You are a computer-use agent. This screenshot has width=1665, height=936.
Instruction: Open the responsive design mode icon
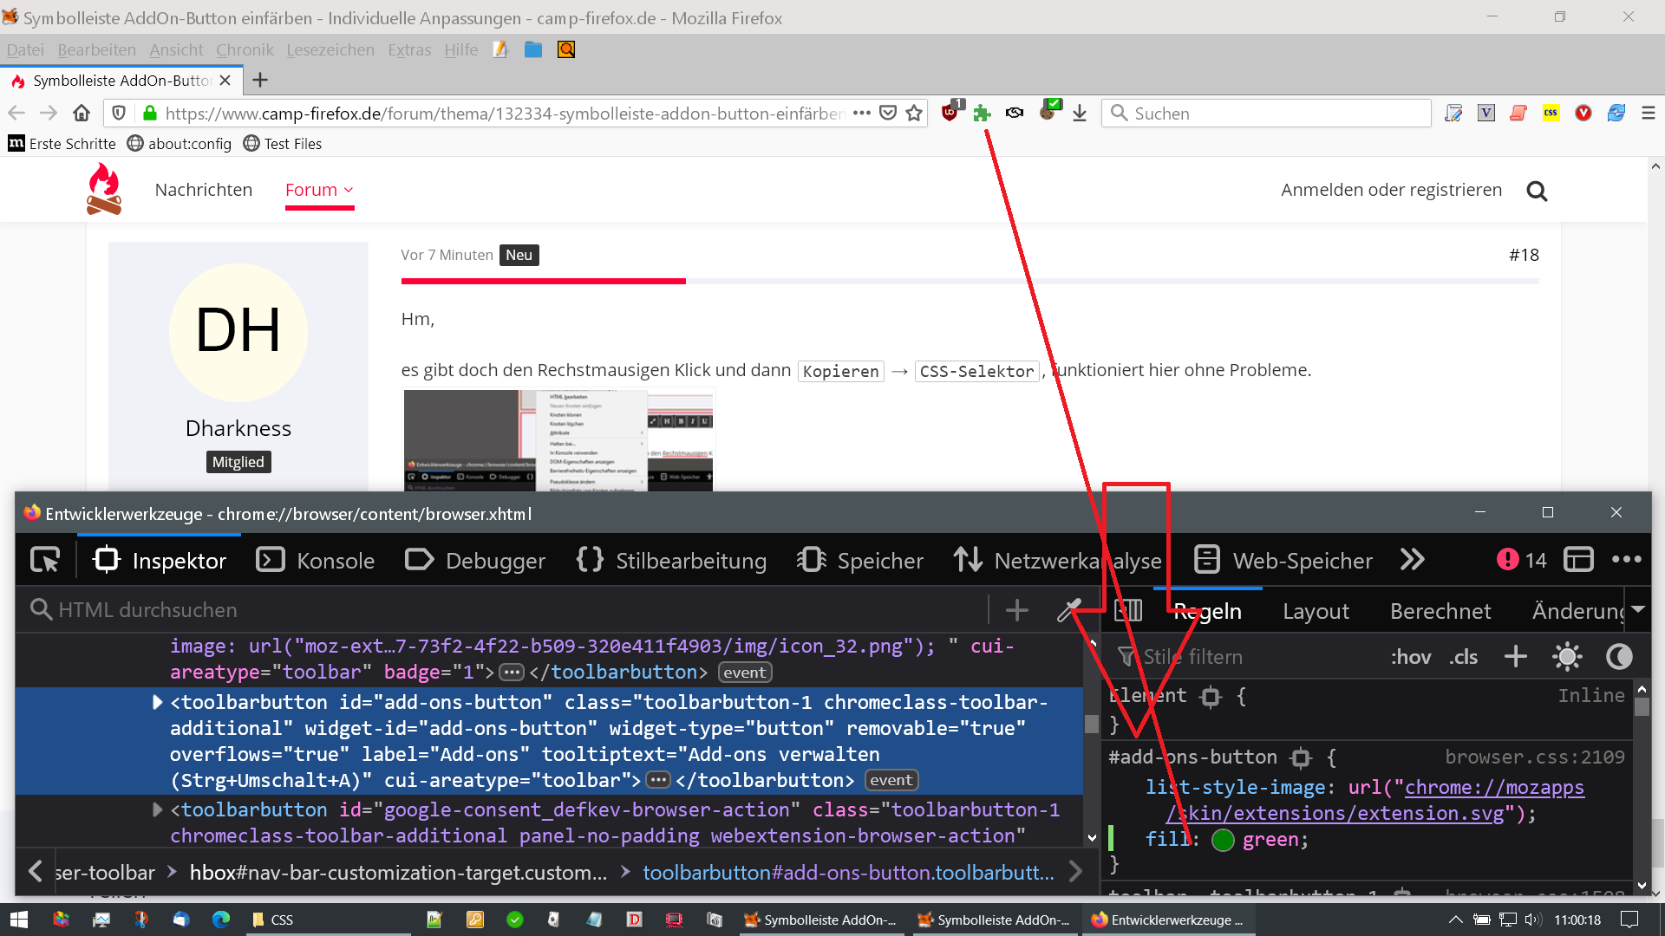pos(1577,561)
